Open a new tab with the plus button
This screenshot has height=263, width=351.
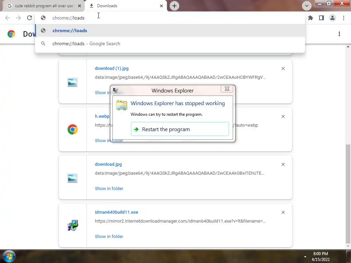click(x=174, y=6)
